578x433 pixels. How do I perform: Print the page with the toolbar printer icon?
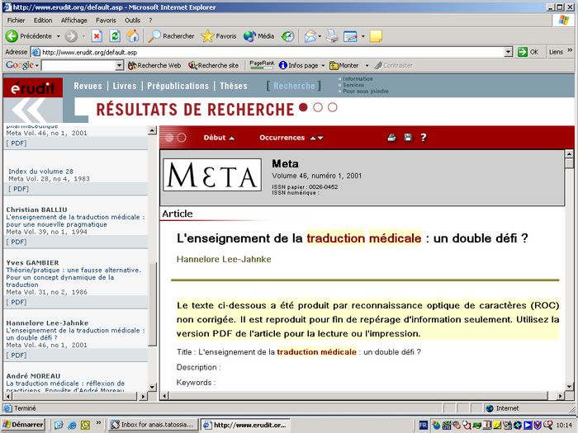pos(332,36)
